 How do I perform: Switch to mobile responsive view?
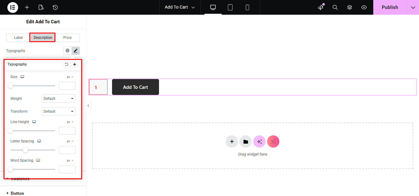click(x=247, y=7)
